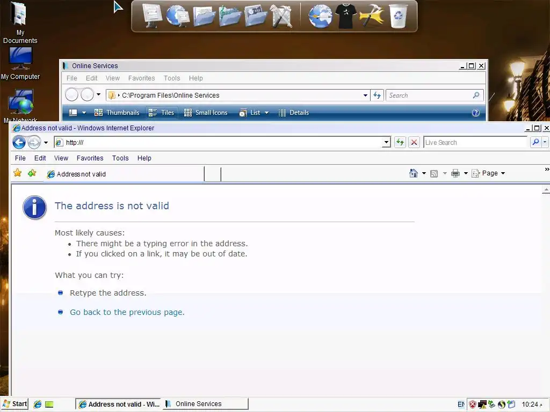Open history dropdown beside Online Services nav buttons
The image size is (550, 412).
point(99,94)
